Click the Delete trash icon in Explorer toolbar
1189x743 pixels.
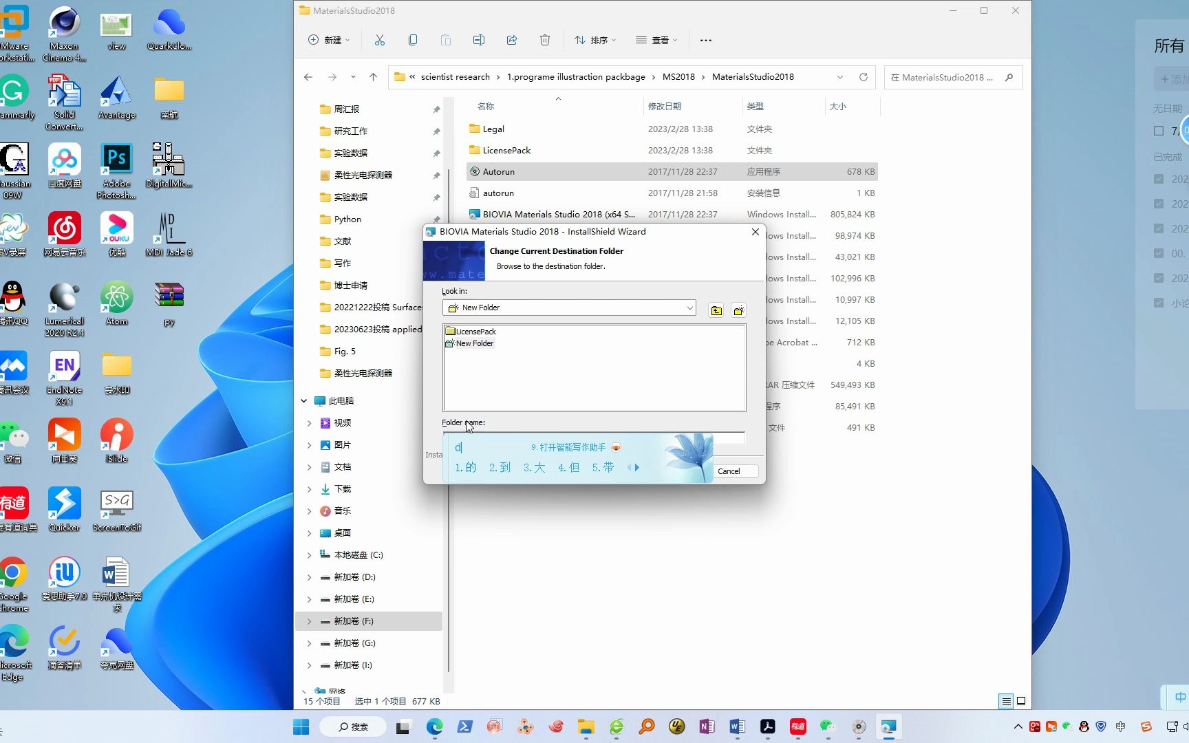point(545,40)
